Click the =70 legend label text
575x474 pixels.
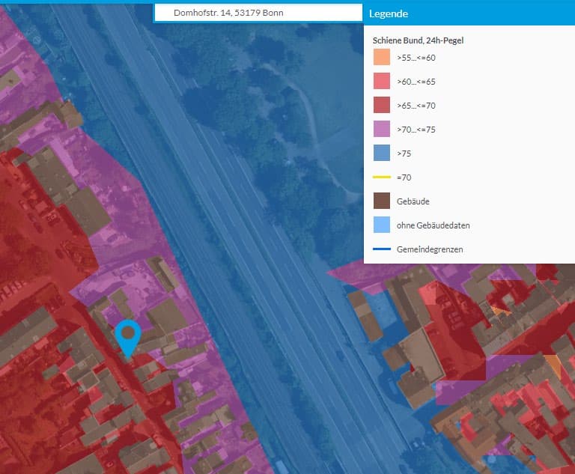[404, 177]
